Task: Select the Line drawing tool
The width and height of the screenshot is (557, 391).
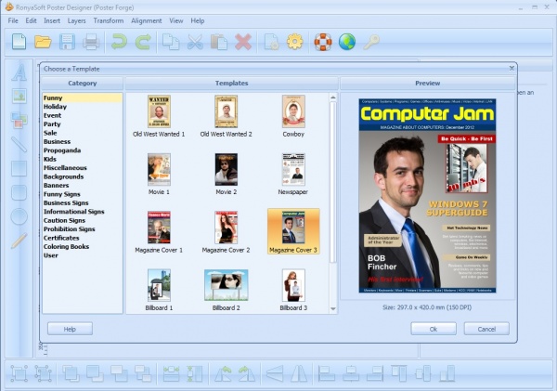Action: coord(19,144)
